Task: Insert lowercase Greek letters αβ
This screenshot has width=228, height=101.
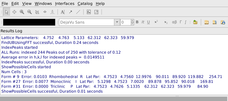Action: [175, 22]
